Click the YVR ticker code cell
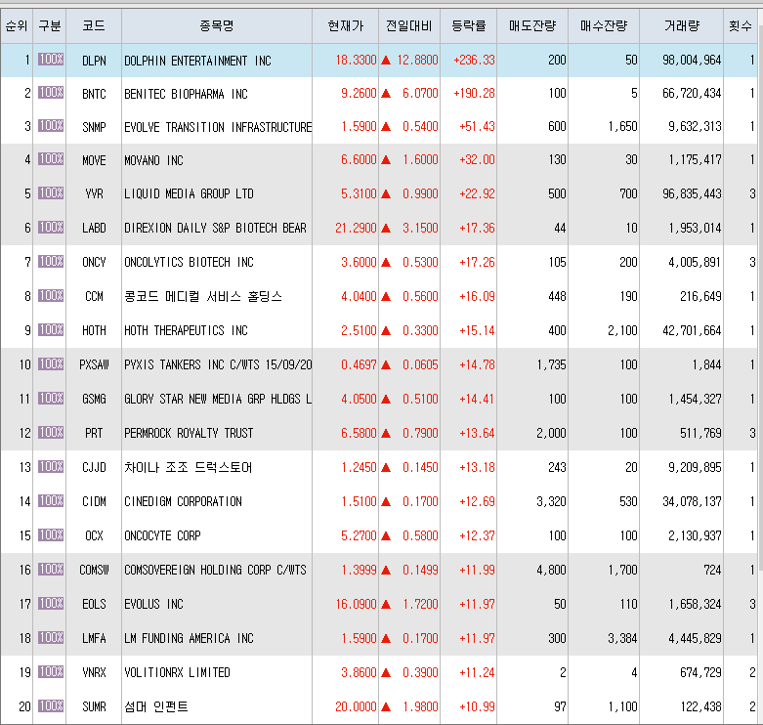This screenshot has height=725, width=763. pyautogui.click(x=94, y=193)
